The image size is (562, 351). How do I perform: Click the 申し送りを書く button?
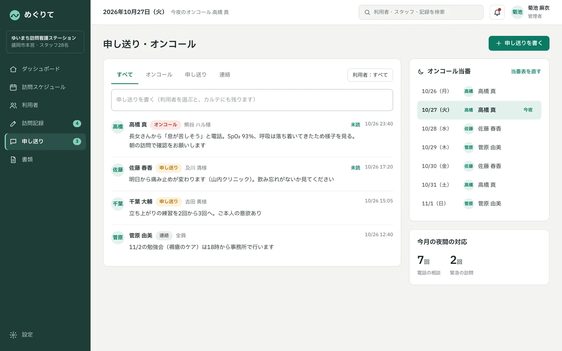tap(519, 43)
